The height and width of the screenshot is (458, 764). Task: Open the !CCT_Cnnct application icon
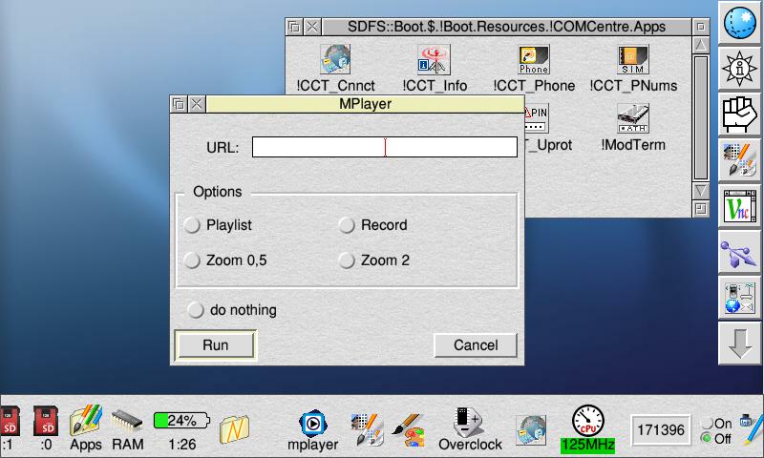pyautogui.click(x=334, y=60)
